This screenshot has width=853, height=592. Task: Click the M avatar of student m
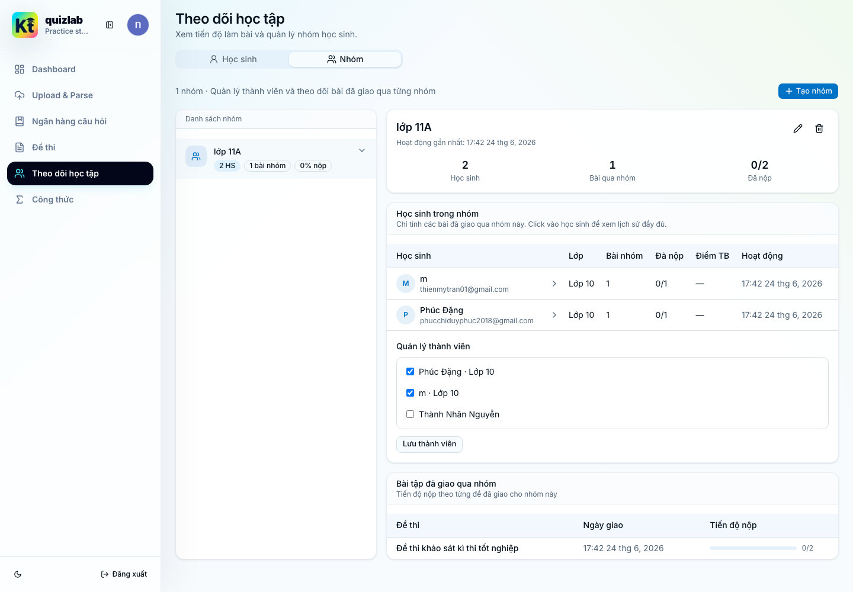tap(406, 284)
